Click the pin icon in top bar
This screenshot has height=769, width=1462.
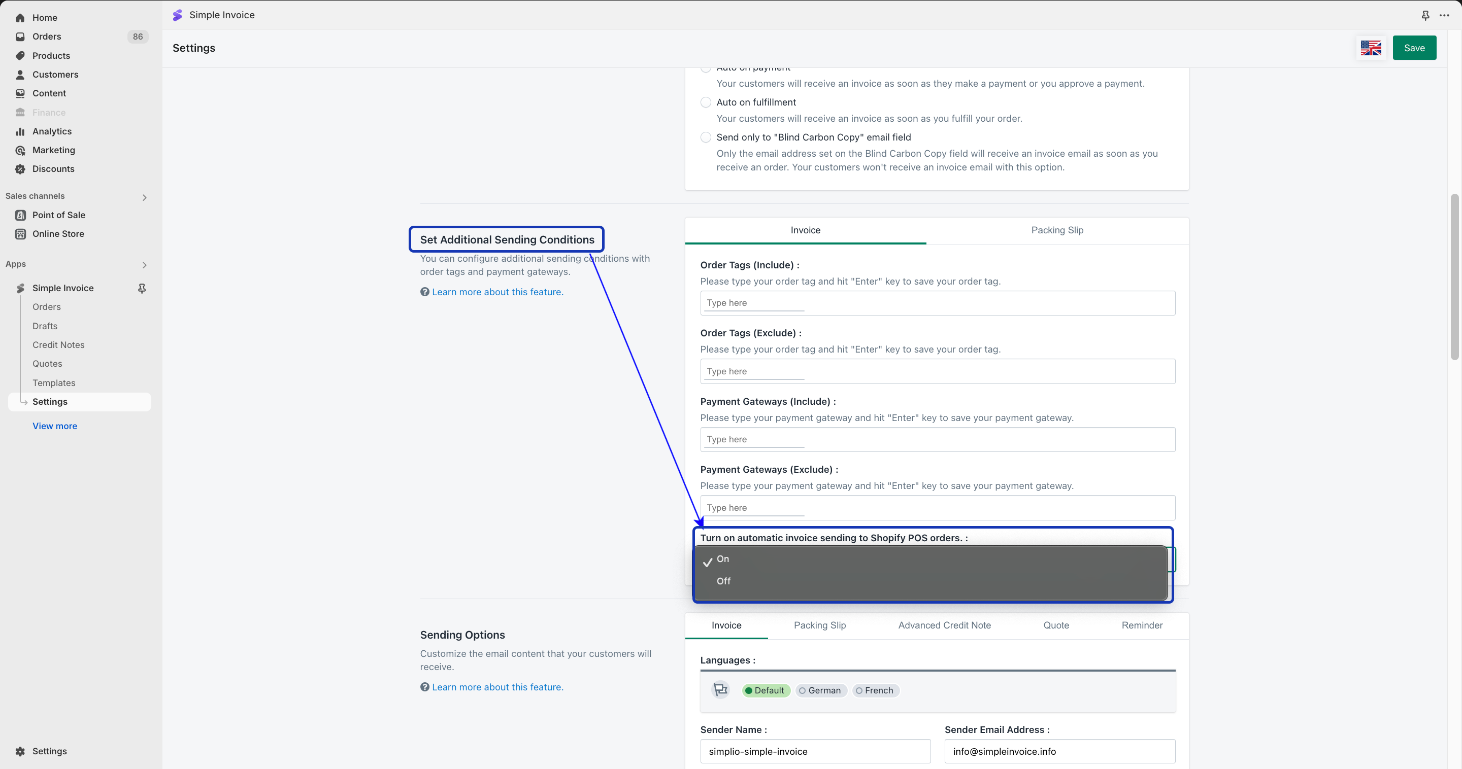pyautogui.click(x=1425, y=15)
